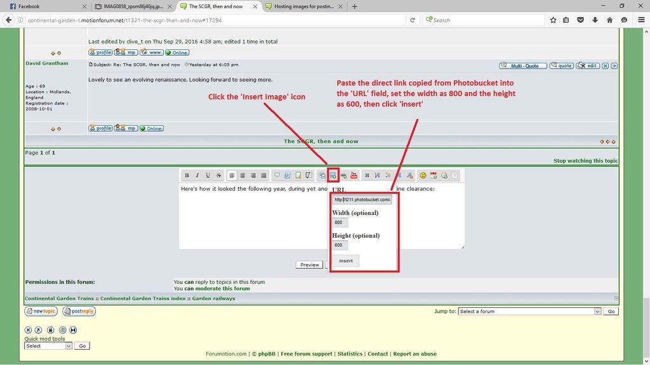Open the Firefox hamburger menu

[641, 20]
